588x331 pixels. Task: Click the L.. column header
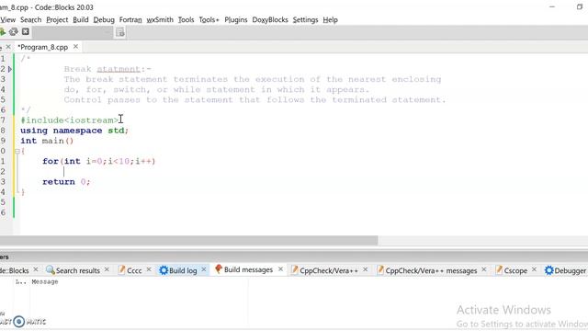[20, 282]
